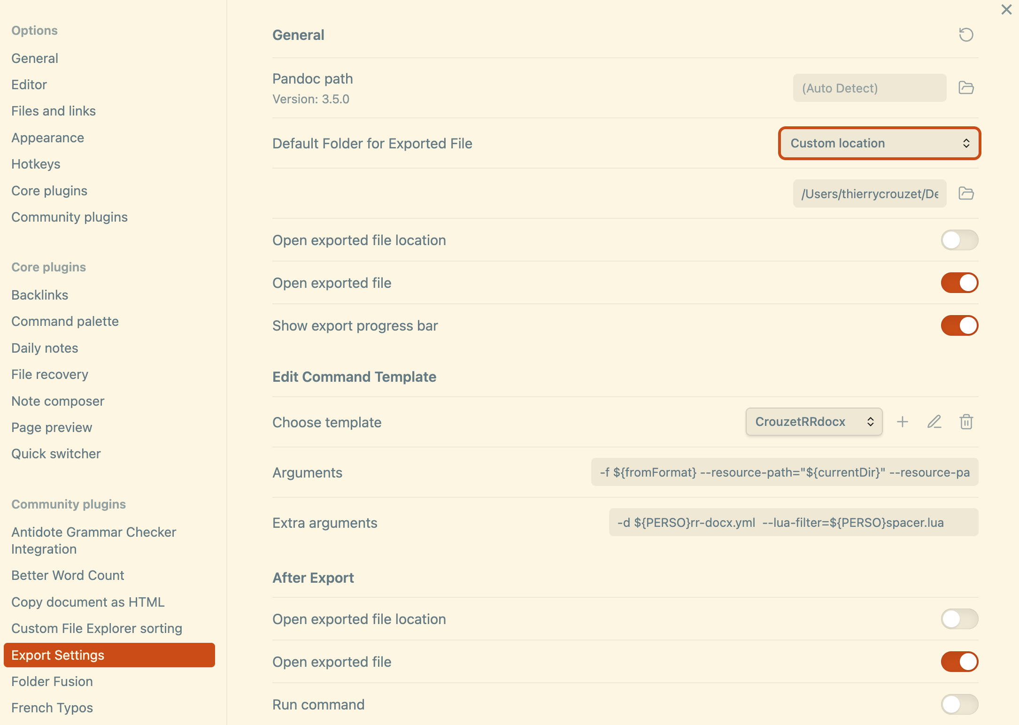Go to Hotkeys in the sidebar
Image resolution: width=1019 pixels, height=725 pixels.
[x=36, y=164]
